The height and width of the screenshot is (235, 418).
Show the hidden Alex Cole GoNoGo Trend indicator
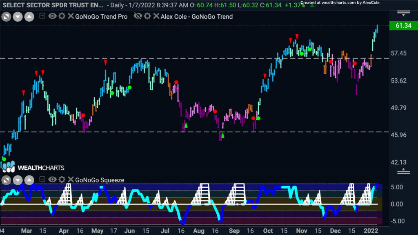[138, 16]
